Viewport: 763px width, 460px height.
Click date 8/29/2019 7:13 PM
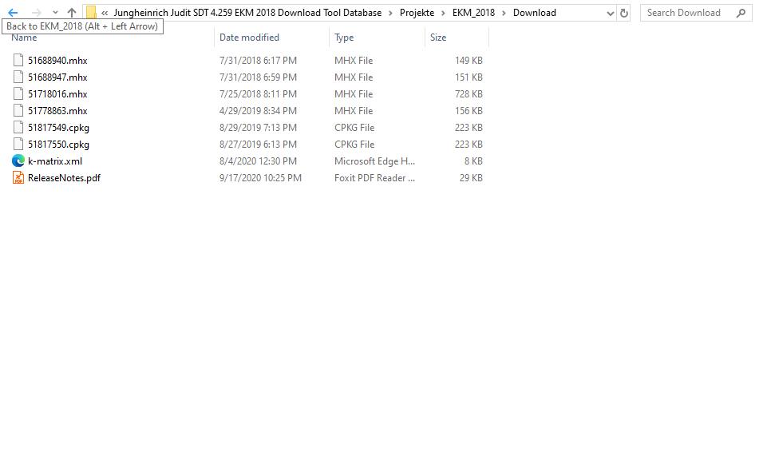click(x=258, y=128)
